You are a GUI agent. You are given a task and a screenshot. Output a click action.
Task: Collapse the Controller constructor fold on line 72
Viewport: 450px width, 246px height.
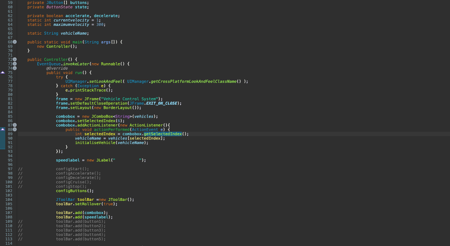[x=15, y=59]
